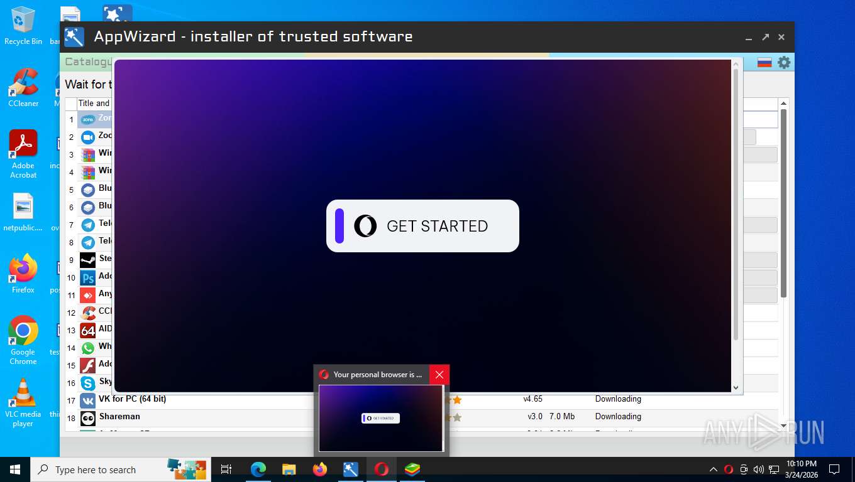Viewport: 855px width, 482px height.
Task: Click the Telegram icon in row 8
Action: (88, 242)
